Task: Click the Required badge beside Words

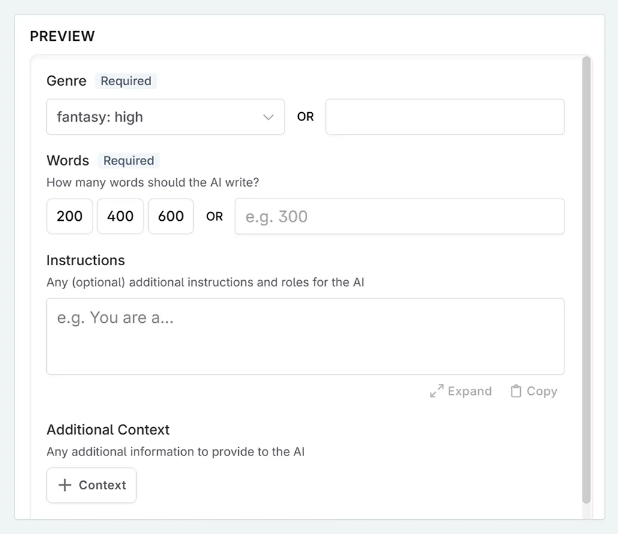Action: pos(128,160)
